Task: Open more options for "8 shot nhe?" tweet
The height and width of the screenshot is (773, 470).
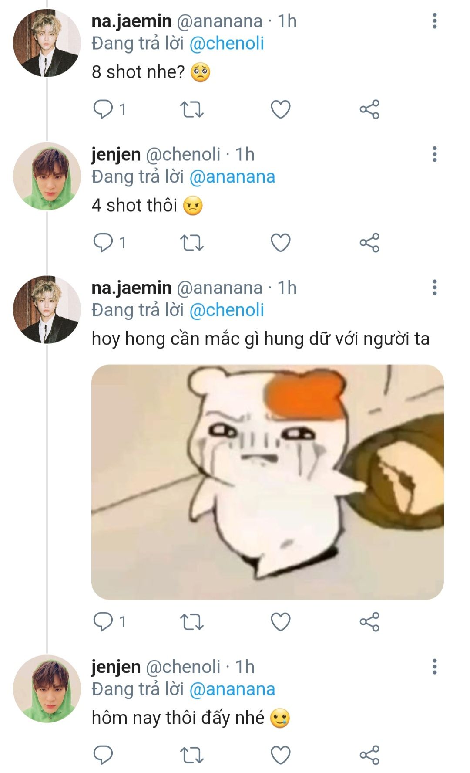Action: pyautogui.click(x=434, y=21)
